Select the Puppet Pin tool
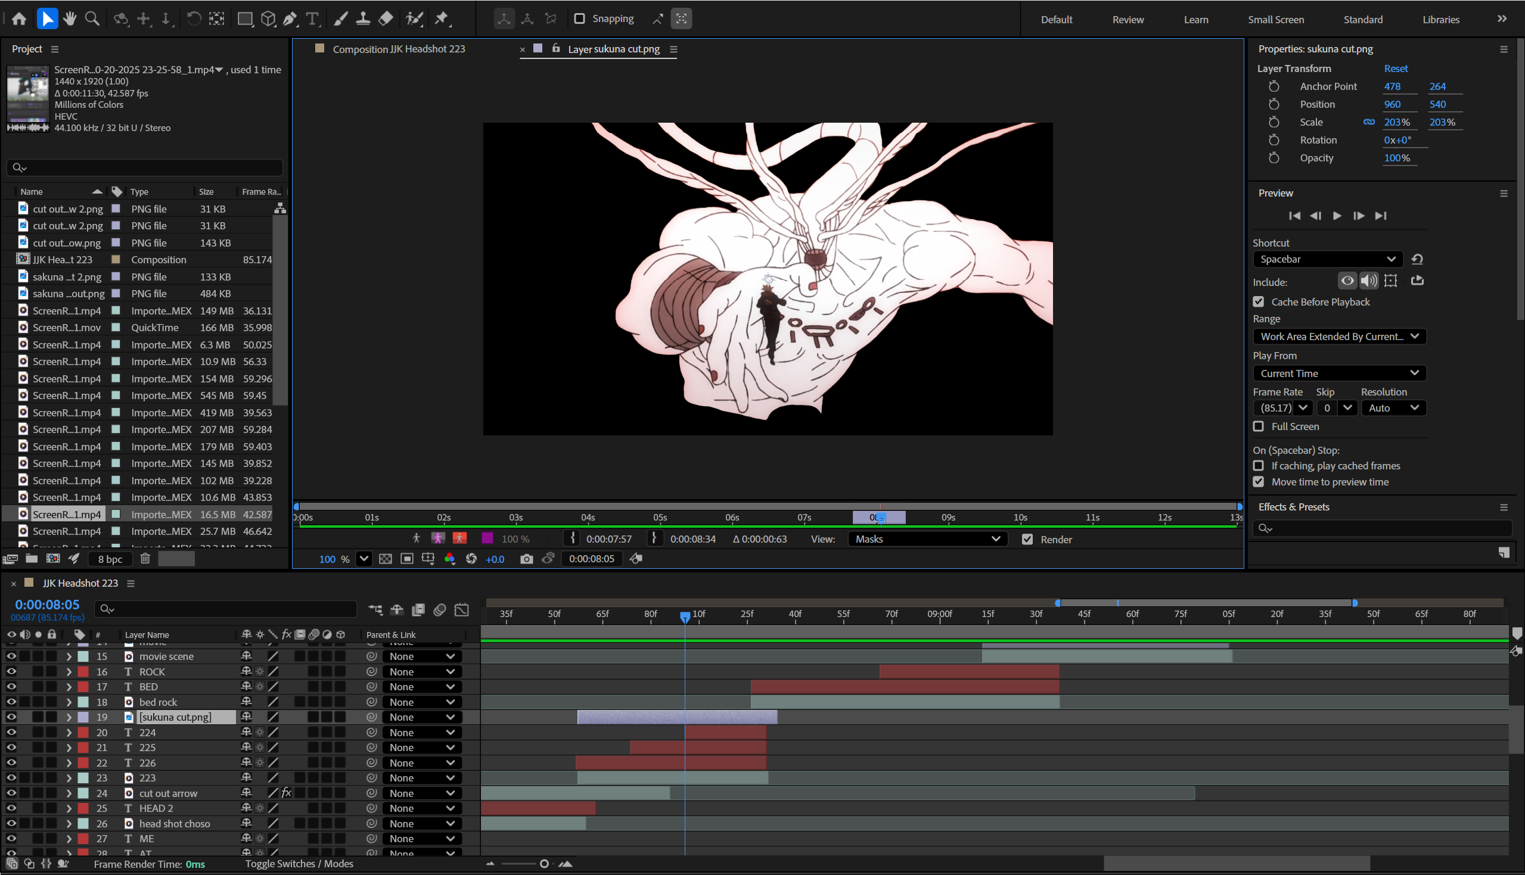1525x875 pixels. pos(442,18)
